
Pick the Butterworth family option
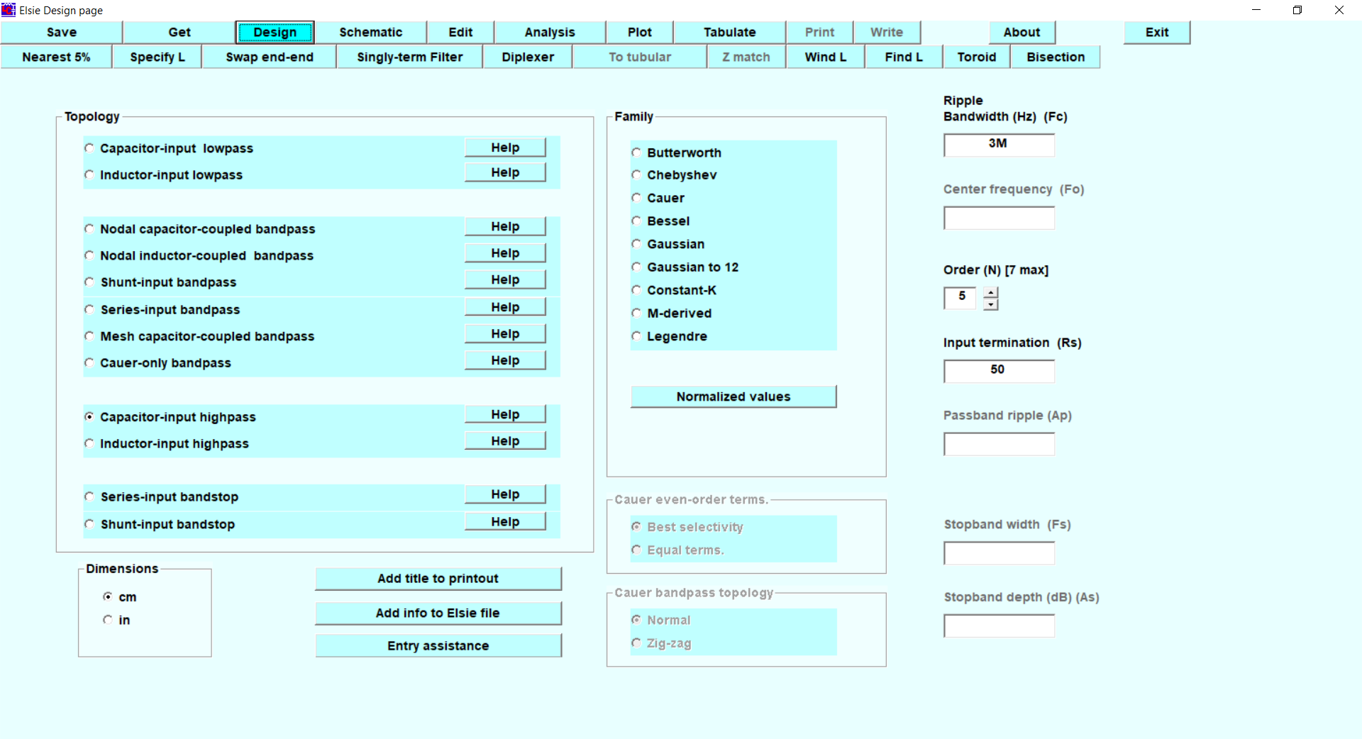636,152
